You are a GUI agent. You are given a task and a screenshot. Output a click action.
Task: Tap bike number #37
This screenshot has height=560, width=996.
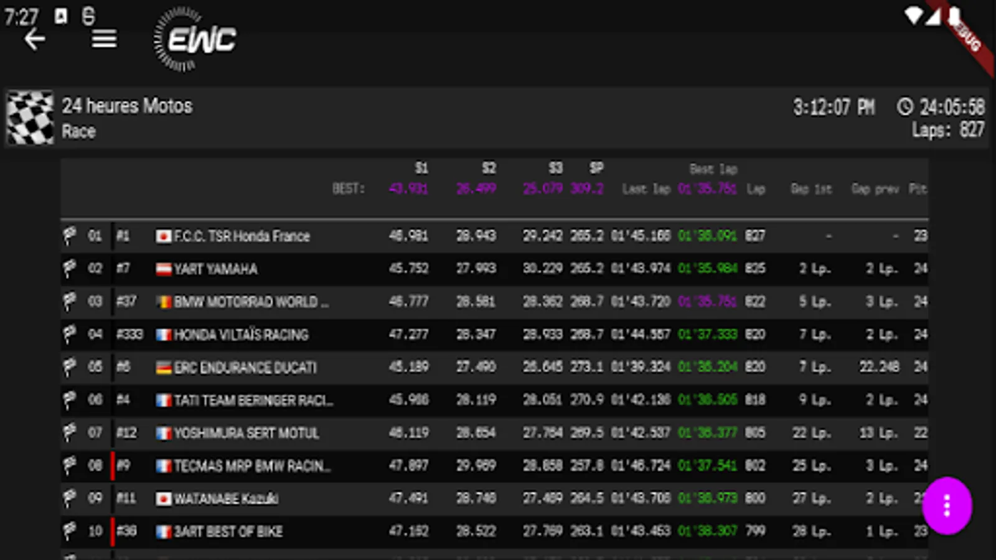126,302
